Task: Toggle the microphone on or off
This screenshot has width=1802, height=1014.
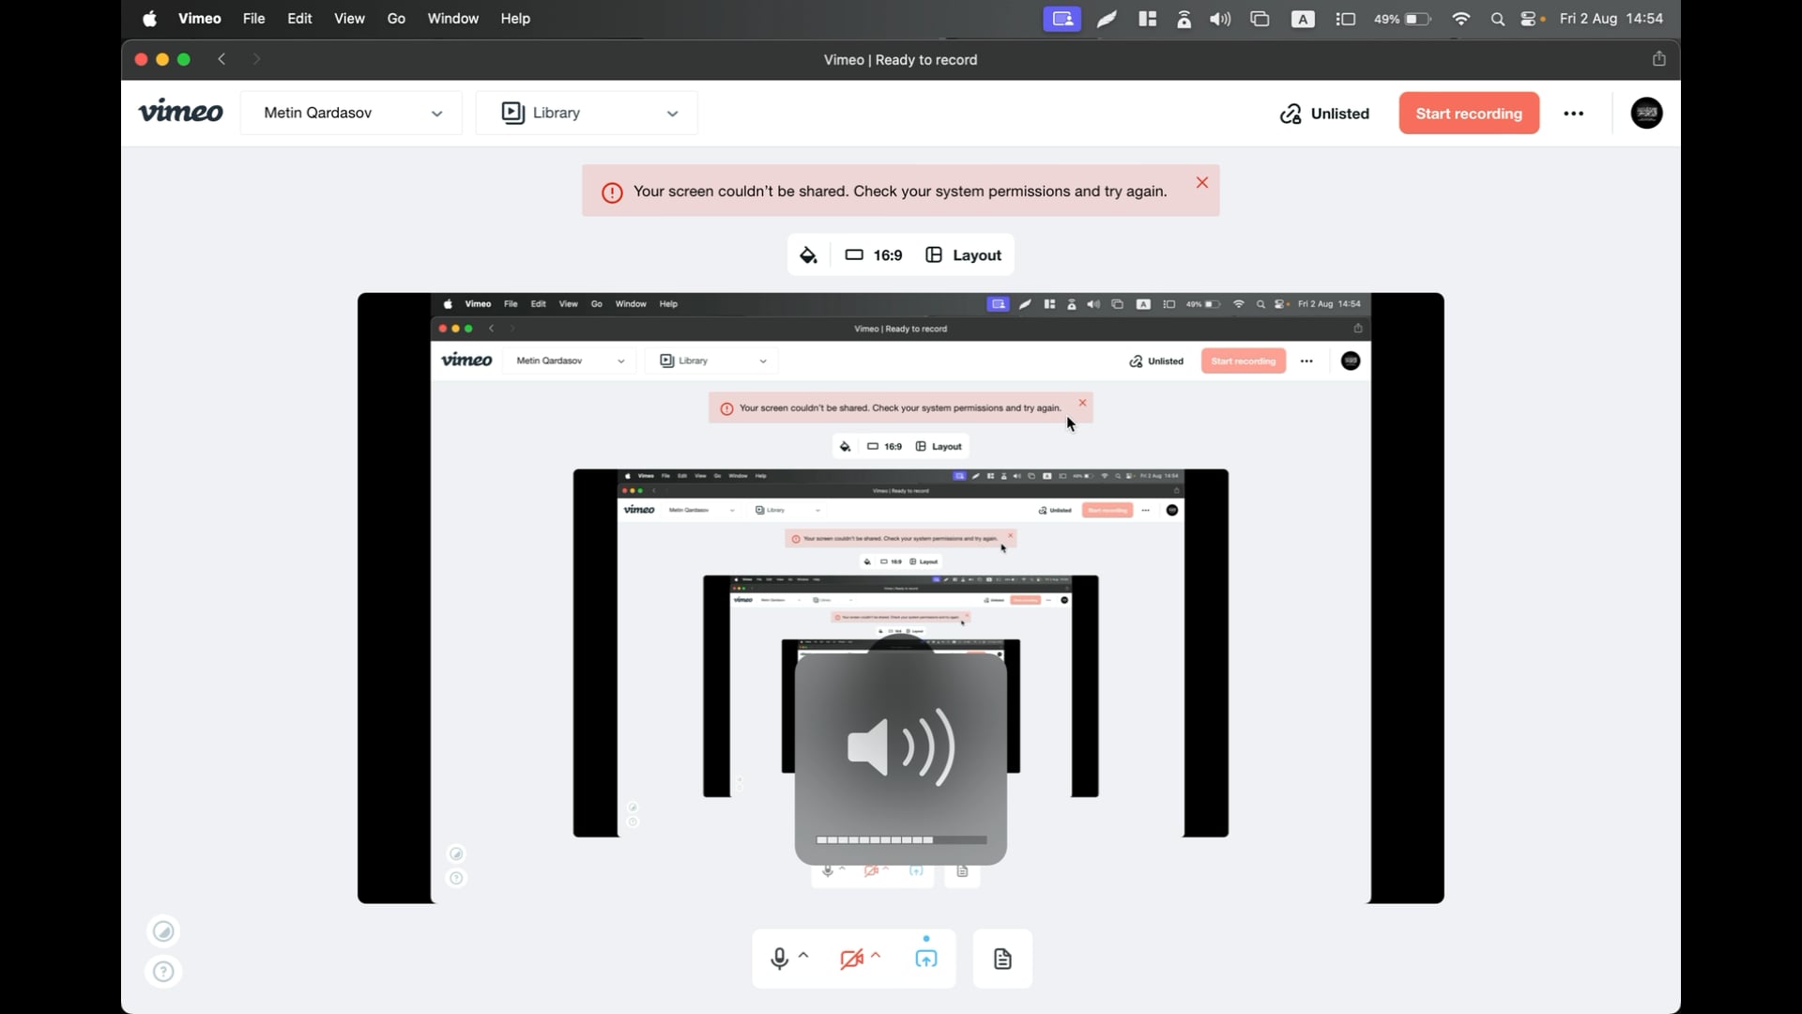Action: click(x=779, y=959)
